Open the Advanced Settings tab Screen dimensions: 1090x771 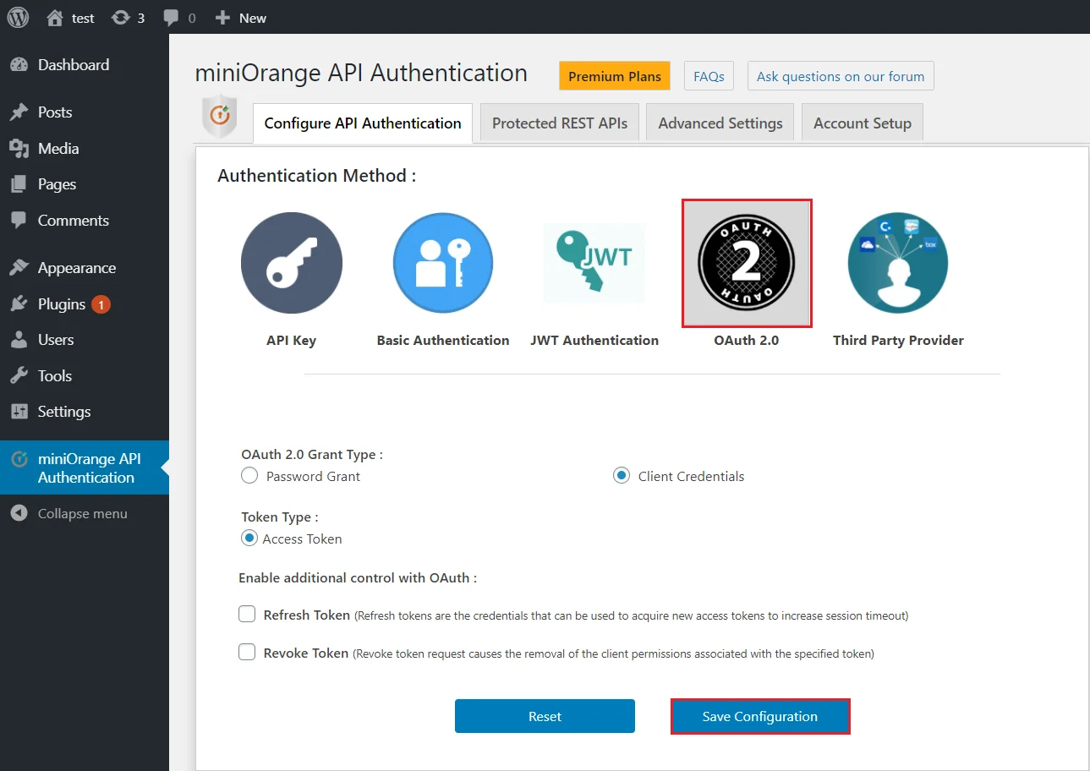point(720,123)
